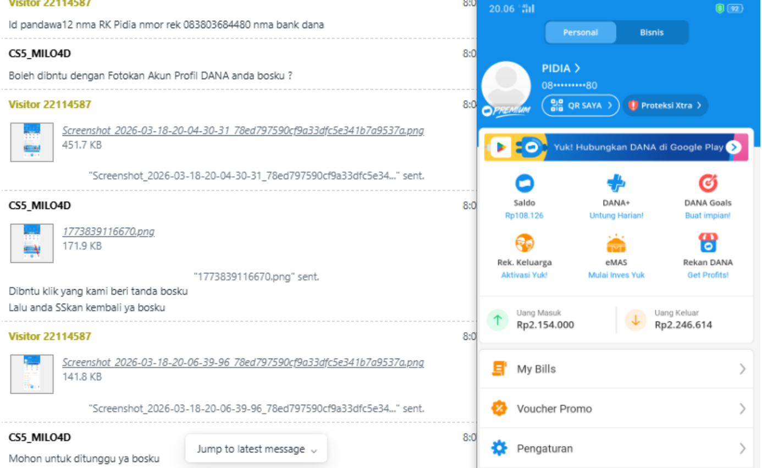The height and width of the screenshot is (468, 762).
Task: Click the '1773839116670.png sent.' notice
Action: (256, 277)
